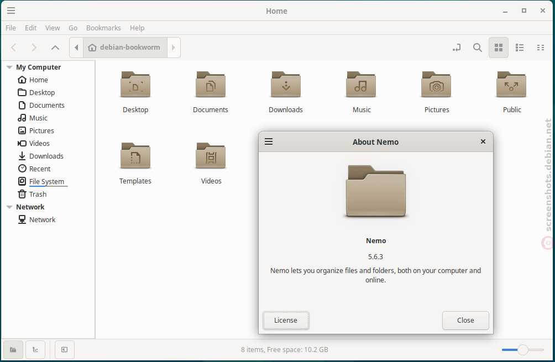
Task: Open the Edit menu
Action: tap(31, 28)
